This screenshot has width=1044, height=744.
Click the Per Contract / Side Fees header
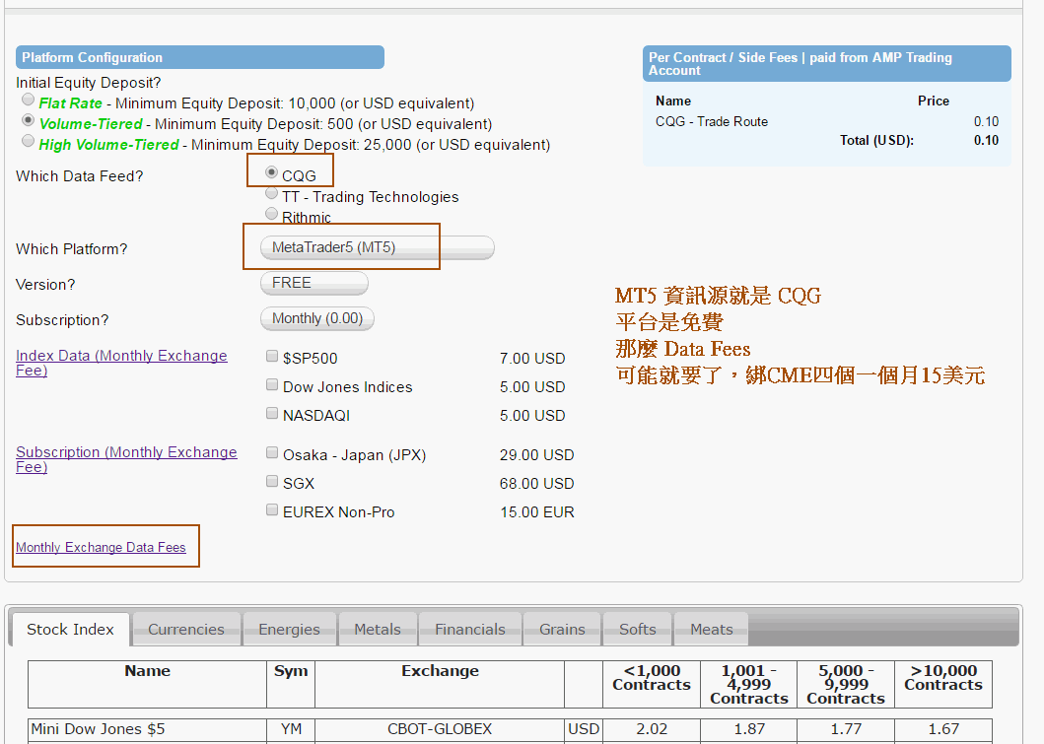[x=827, y=64]
